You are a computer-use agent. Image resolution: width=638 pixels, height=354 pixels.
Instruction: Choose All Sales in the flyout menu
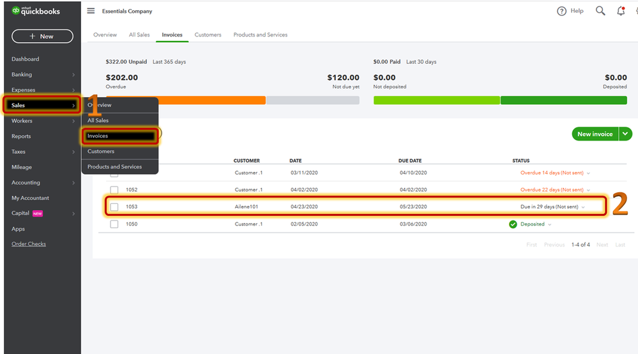(x=120, y=120)
